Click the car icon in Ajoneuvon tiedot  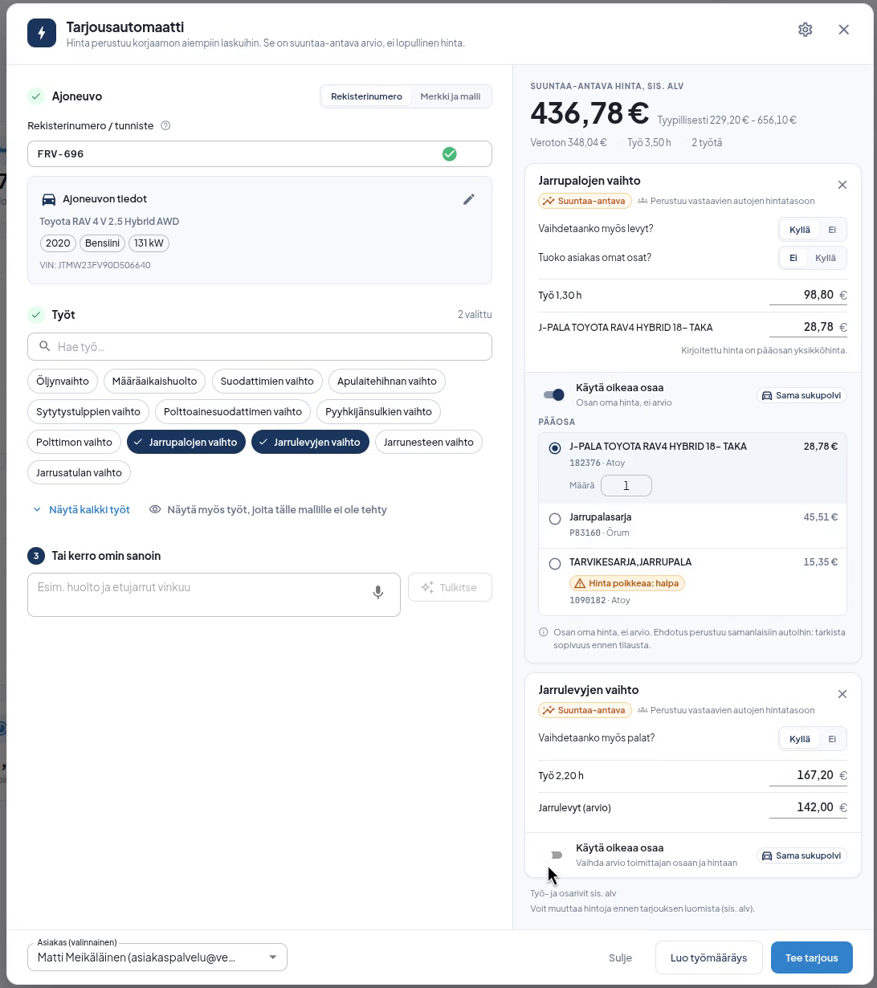48,199
